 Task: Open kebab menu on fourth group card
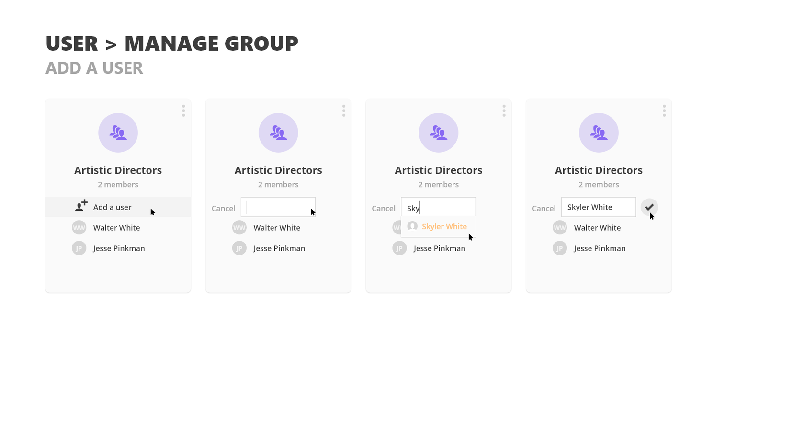tap(664, 111)
